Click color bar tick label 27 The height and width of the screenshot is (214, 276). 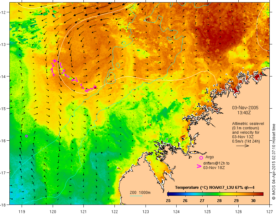202,201
